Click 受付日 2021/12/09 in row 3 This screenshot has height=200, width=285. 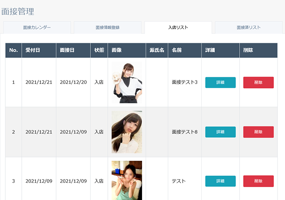(39, 181)
